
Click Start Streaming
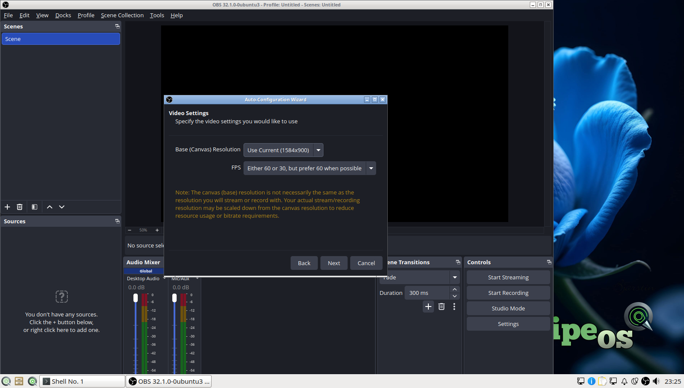[508, 277]
